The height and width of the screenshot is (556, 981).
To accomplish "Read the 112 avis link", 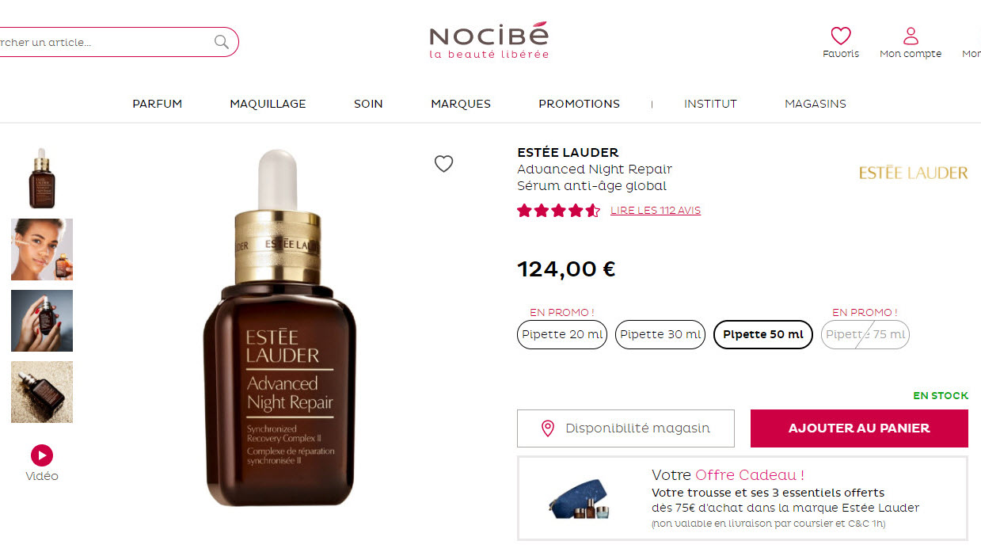I will pos(656,211).
